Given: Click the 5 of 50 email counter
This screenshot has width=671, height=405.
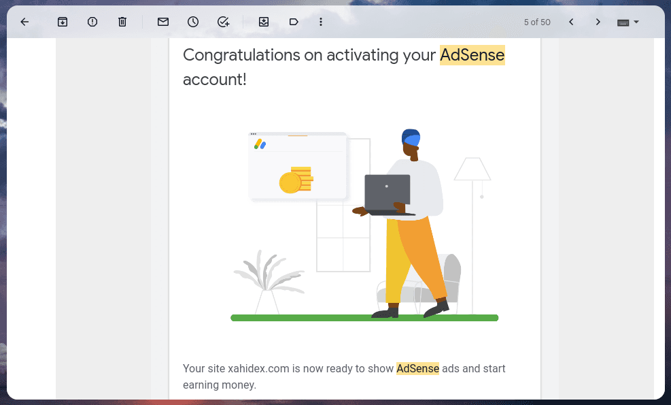Looking at the screenshot, I should point(537,22).
